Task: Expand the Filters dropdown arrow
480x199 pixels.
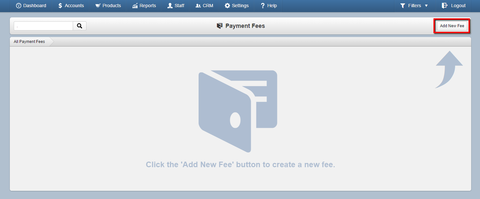Action: pos(426,6)
